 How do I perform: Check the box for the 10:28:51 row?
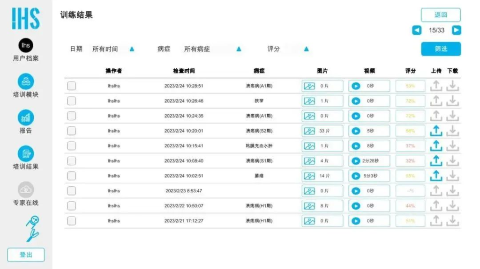(71, 86)
